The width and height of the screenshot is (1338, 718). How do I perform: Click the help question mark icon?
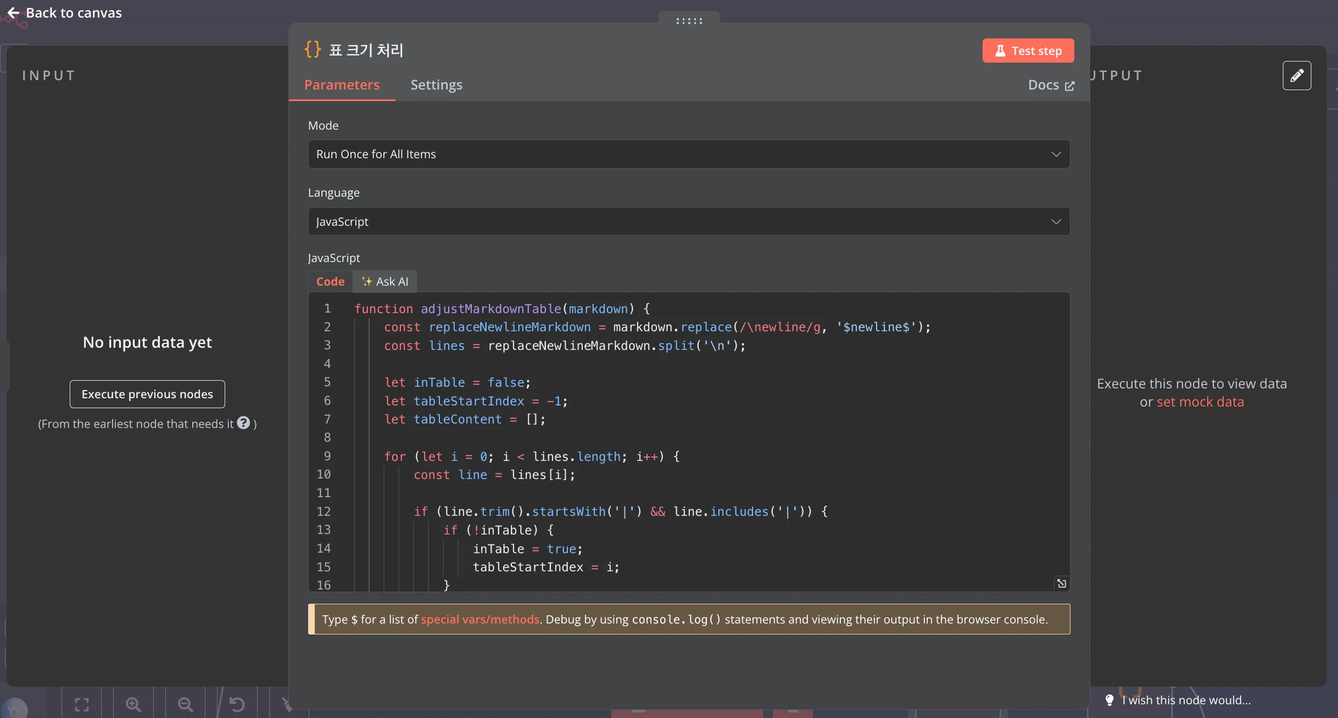coord(243,423)
